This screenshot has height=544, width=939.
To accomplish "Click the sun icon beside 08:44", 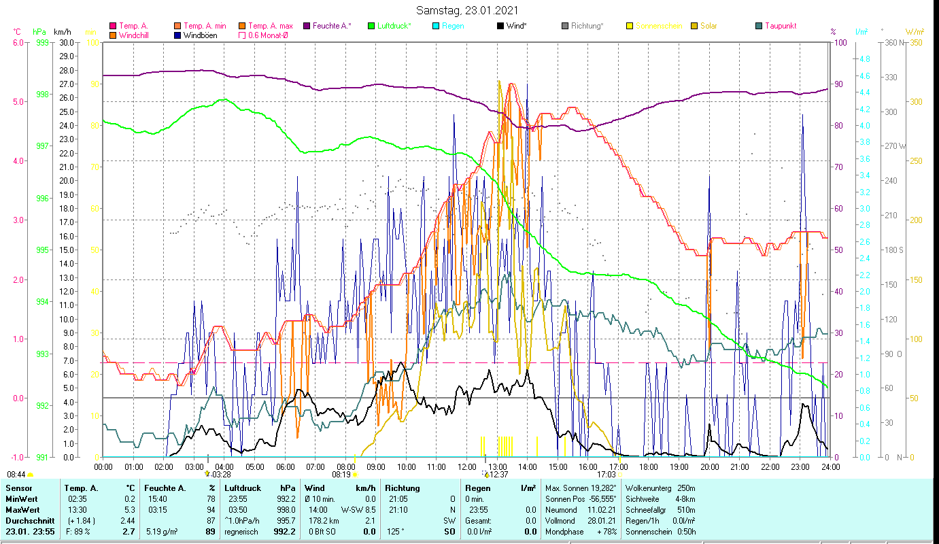I will point(30,475).
